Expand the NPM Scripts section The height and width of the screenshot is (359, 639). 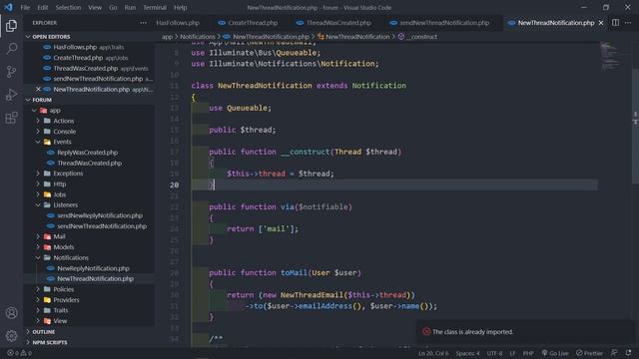(28, 342)
